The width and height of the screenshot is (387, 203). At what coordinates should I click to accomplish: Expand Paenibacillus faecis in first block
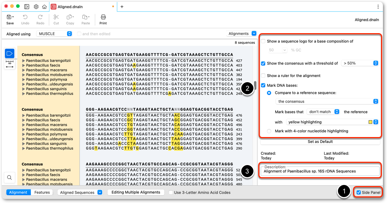tap(24, 65)
